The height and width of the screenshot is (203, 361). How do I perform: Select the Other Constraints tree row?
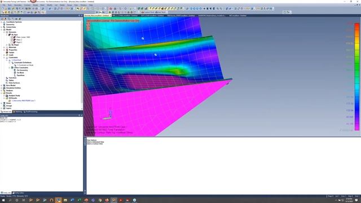pyautogui.click(x=21, y=68)
